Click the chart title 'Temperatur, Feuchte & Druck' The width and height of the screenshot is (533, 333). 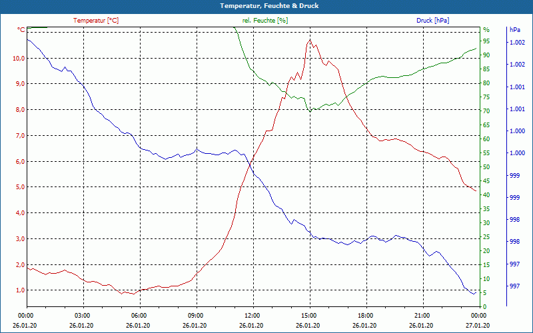269,6
